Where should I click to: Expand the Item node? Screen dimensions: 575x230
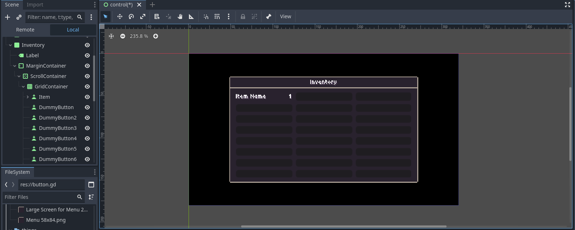click(28, 97)
